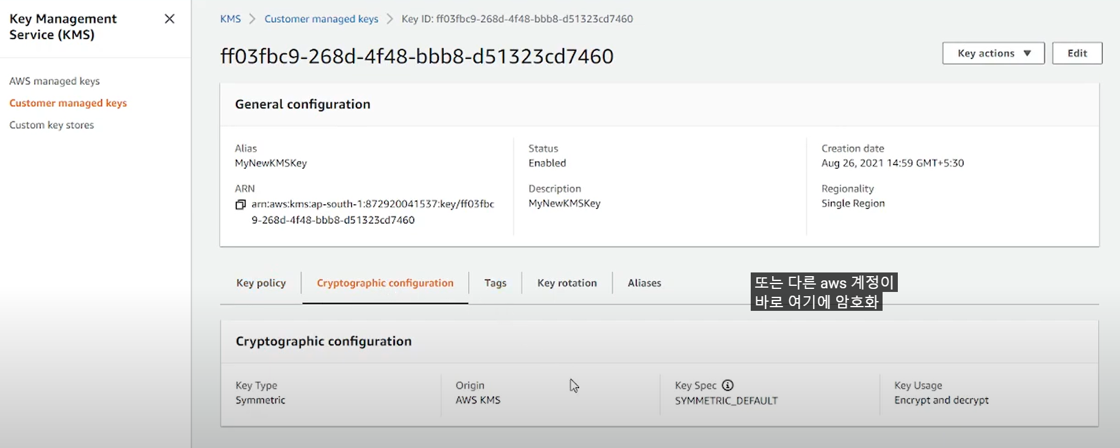
Task: Open Customer managed keys breadcrumb
Action: 321,19
